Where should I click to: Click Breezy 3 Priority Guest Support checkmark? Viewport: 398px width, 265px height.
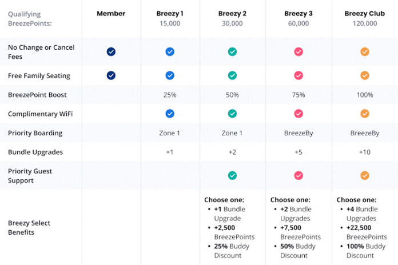[x=298, y=175]
